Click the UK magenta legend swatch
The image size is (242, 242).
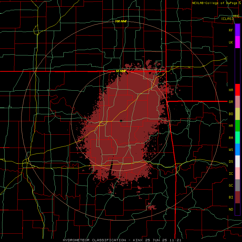[x=237, y=42]
